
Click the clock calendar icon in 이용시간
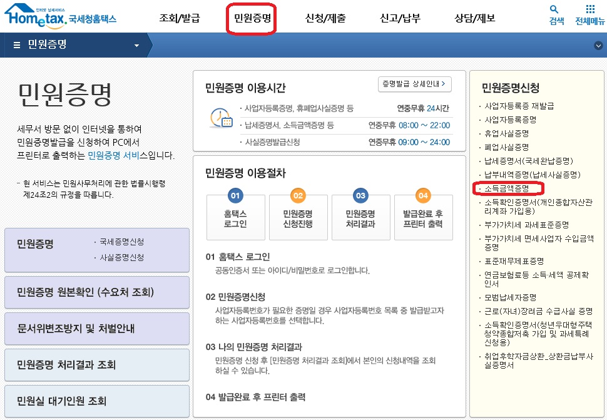click(x=221, y=118)
